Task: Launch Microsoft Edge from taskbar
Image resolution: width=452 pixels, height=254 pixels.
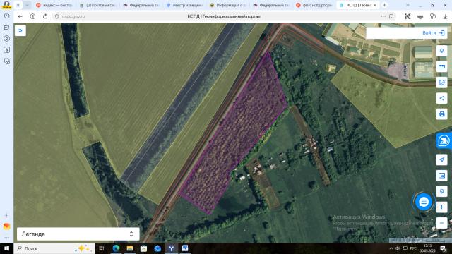Action: point(116,248)
